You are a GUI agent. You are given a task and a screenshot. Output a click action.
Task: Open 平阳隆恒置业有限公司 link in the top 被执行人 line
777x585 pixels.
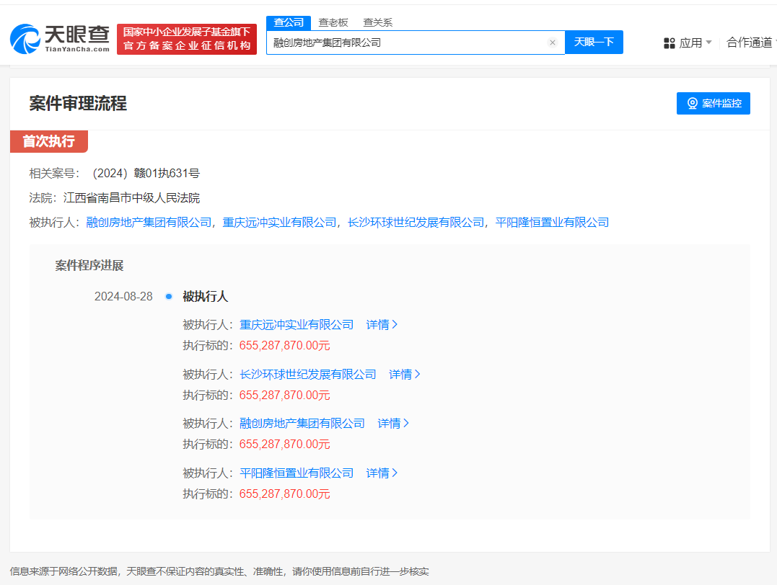[x=552, y=223]
